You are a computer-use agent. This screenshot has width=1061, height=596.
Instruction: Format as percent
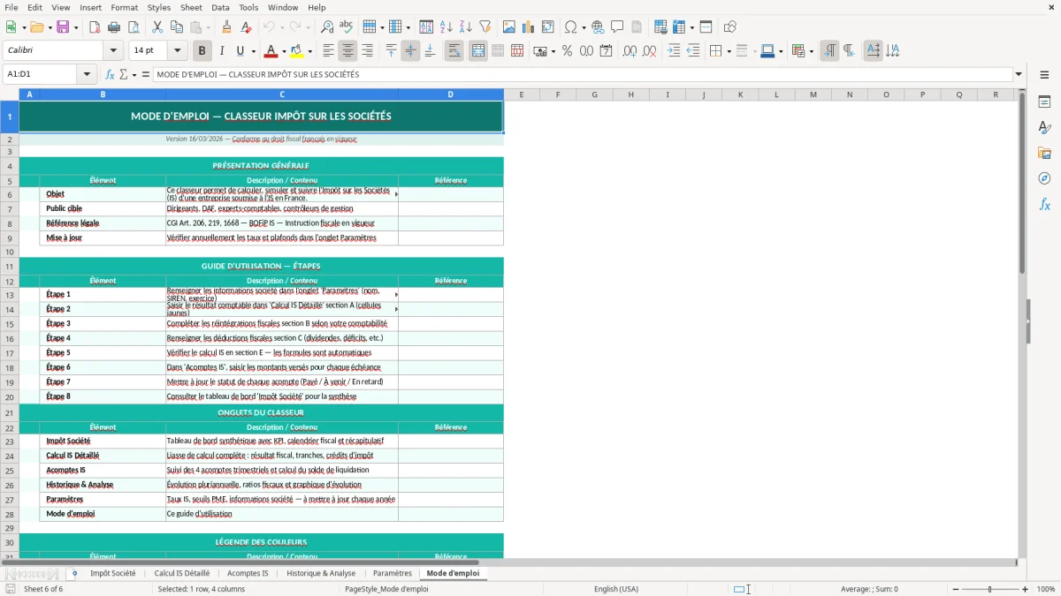coord(567,51)
